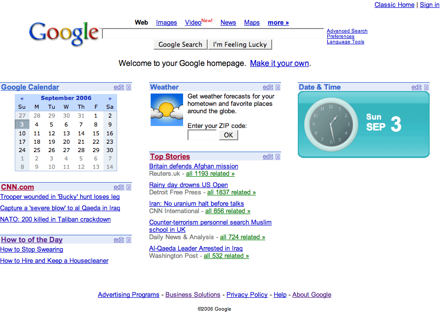Click the Sign in link

pyautogui.click(x=430, y=5)
